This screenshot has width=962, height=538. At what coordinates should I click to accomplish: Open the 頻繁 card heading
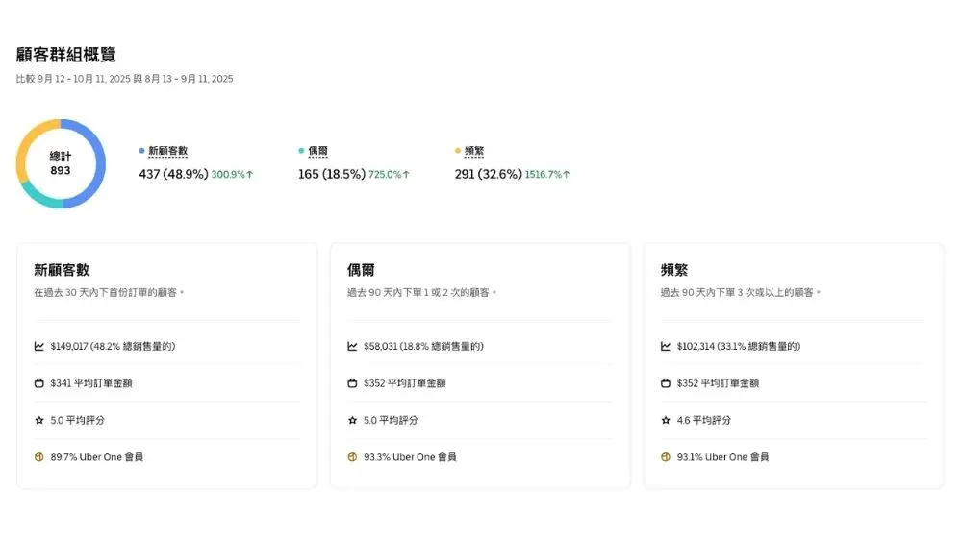(x=673, y=270)
